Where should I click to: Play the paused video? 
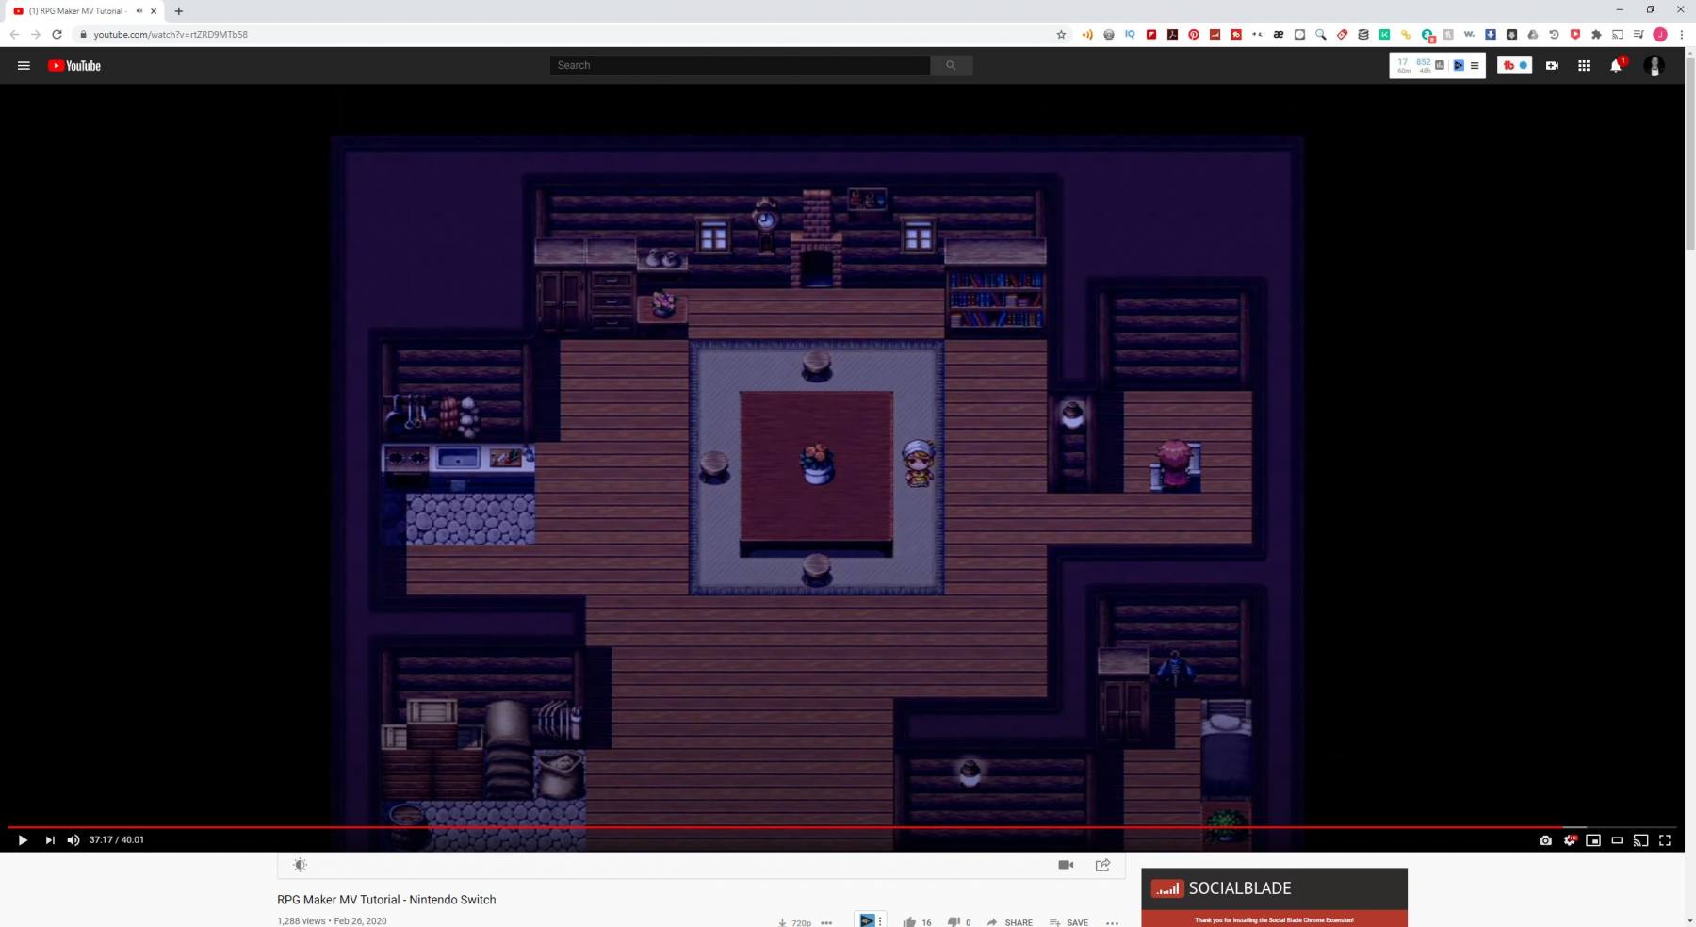coord(23,840)
